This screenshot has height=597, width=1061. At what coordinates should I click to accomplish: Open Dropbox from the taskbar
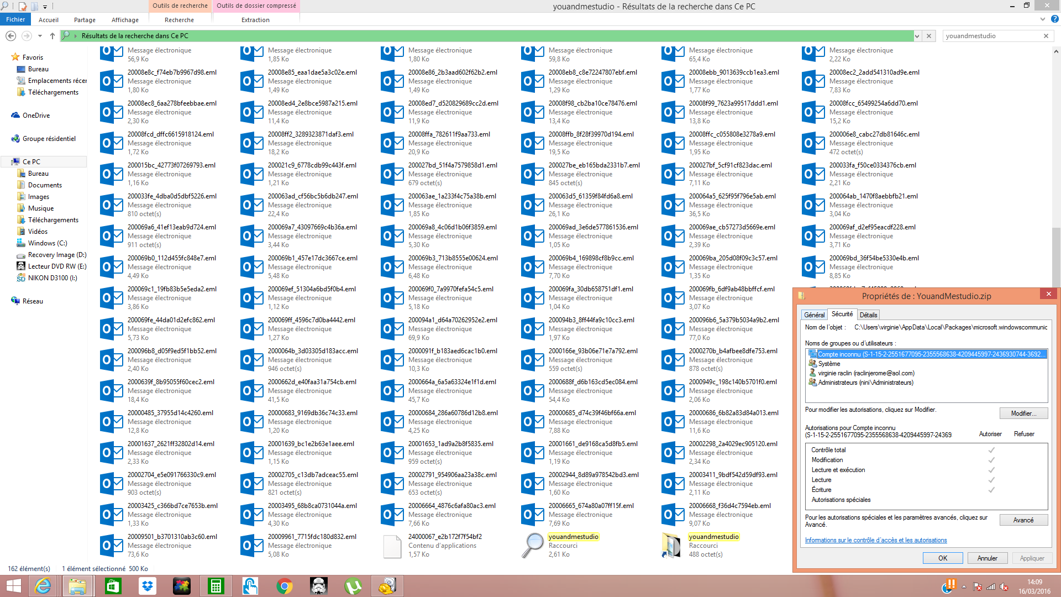point(147,586)
